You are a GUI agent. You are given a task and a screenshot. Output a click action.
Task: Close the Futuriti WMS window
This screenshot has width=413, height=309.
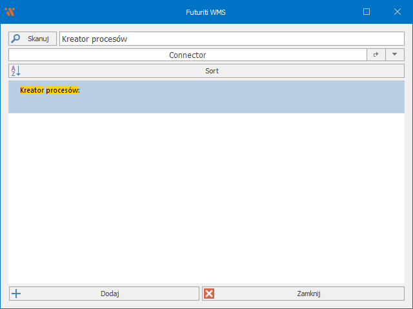click(x=397, y=12)
